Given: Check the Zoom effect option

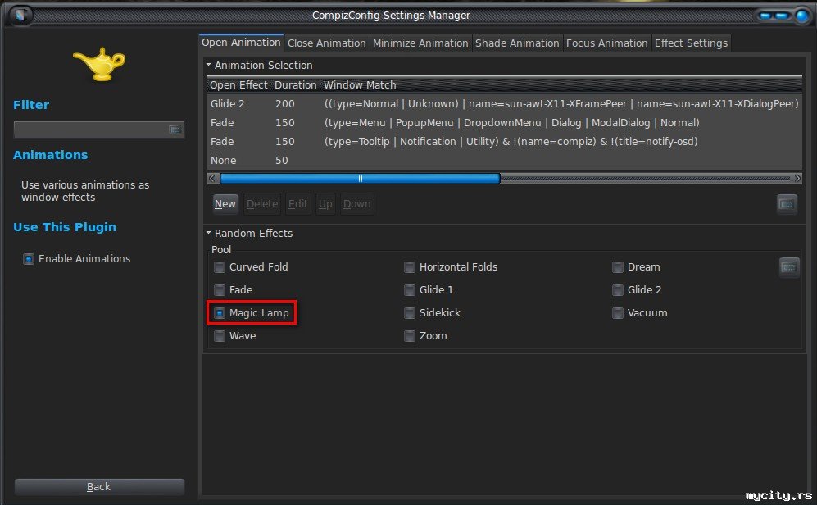Looking at the screenshot, I should coord(410,336).
